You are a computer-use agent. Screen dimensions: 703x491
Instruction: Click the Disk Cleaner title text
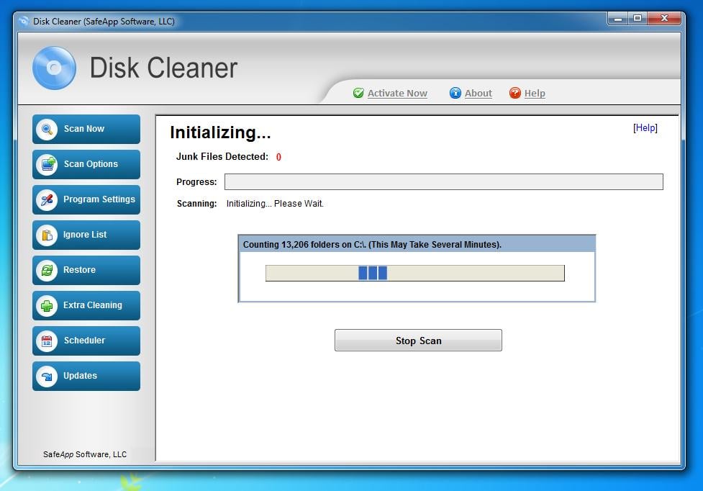coord(163,68)
